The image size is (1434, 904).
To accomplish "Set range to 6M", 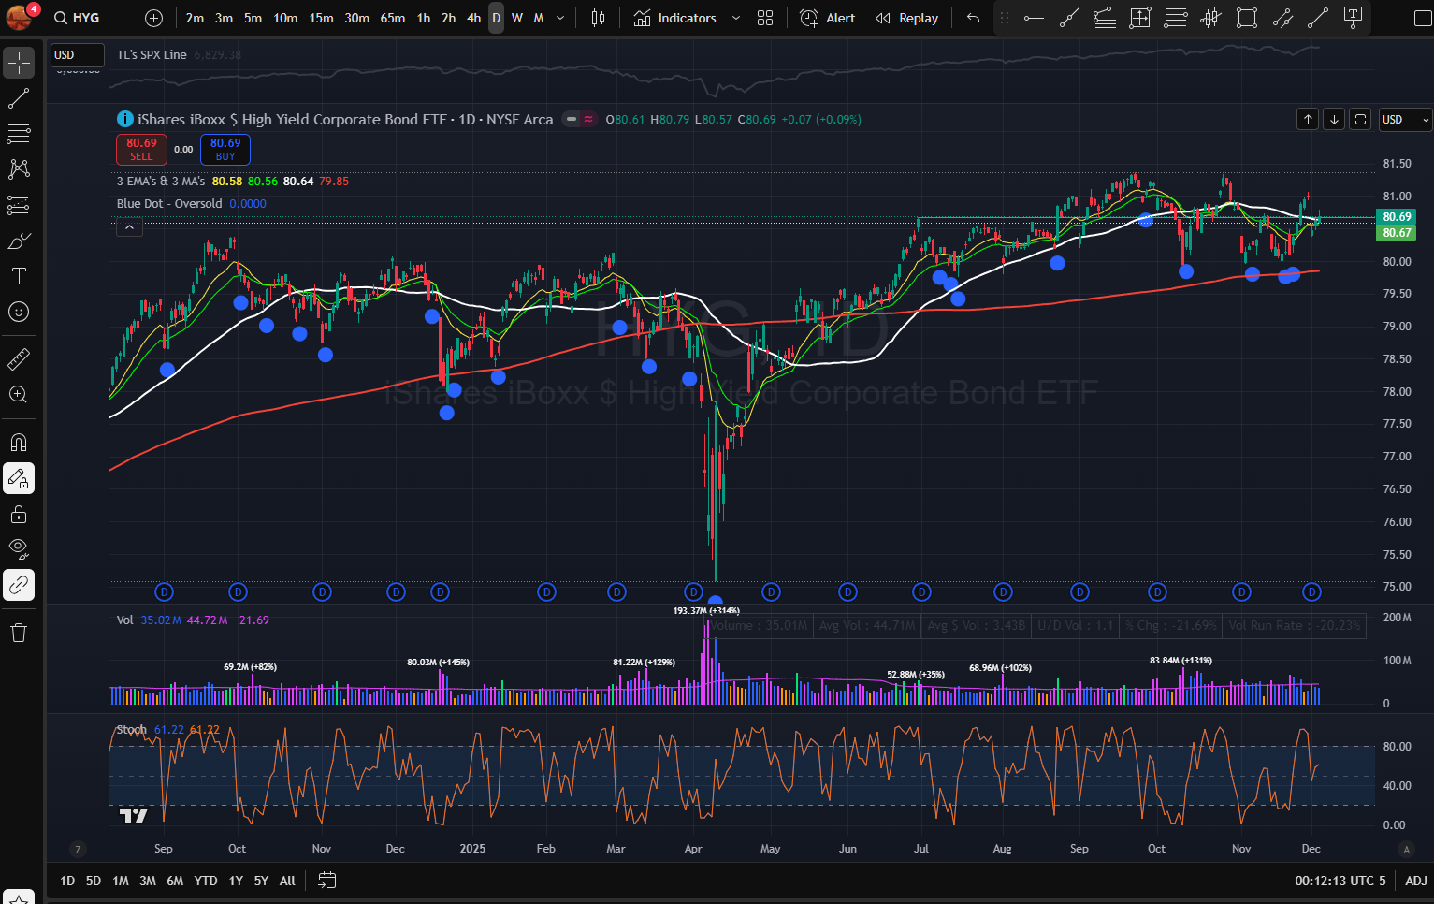I will [x=175, y=881].
